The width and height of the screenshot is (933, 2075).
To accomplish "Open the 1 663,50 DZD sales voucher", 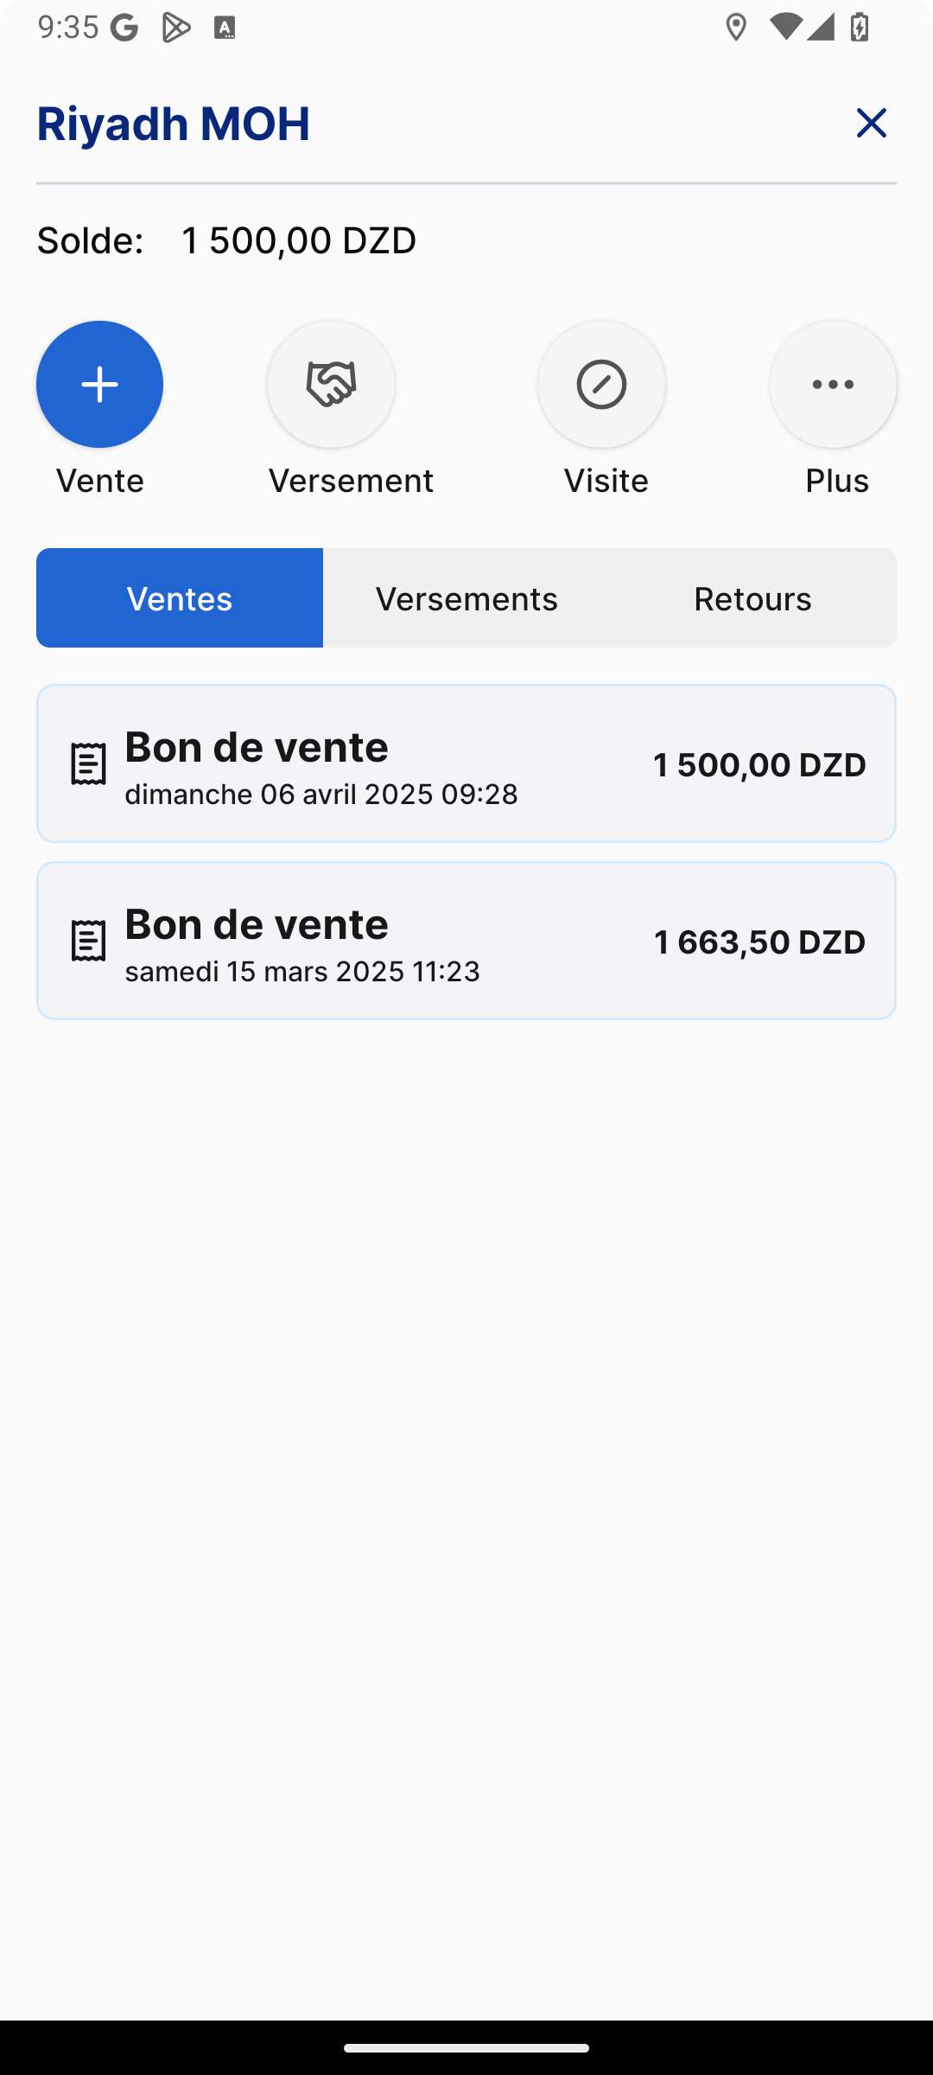I will pyautogui.click(x=466, y=941).
